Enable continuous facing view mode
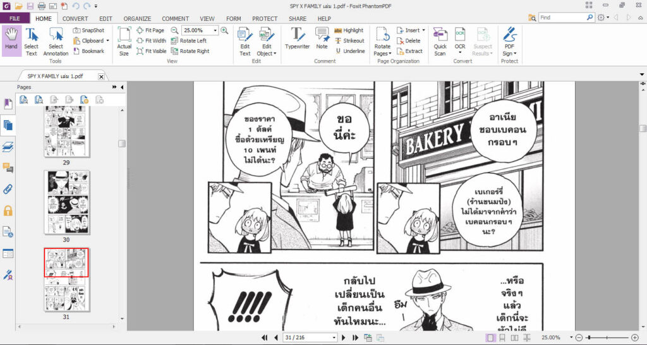Screen dimensions: 647x345 527,337
